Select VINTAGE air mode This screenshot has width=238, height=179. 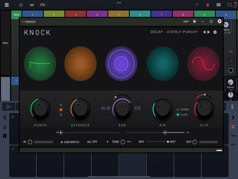183,109
